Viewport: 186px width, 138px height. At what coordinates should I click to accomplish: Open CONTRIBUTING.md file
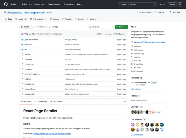coord(32,74)
